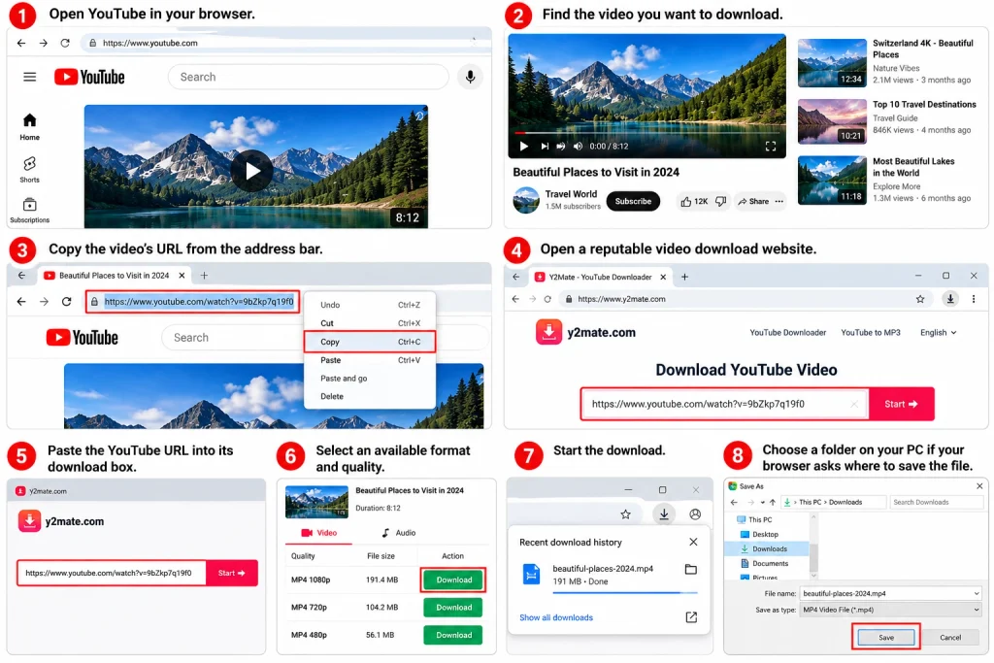Screen dimensions: 994x663
Task: Select Documents in the Save As tree
Action: tap(770, 563)
